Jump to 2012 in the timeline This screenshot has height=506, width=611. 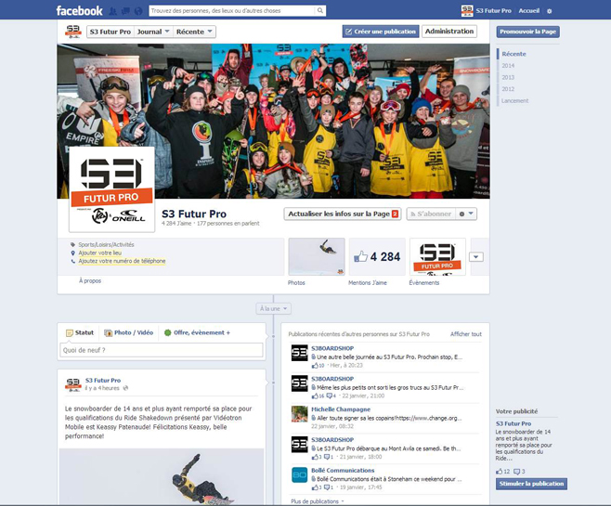508,89
